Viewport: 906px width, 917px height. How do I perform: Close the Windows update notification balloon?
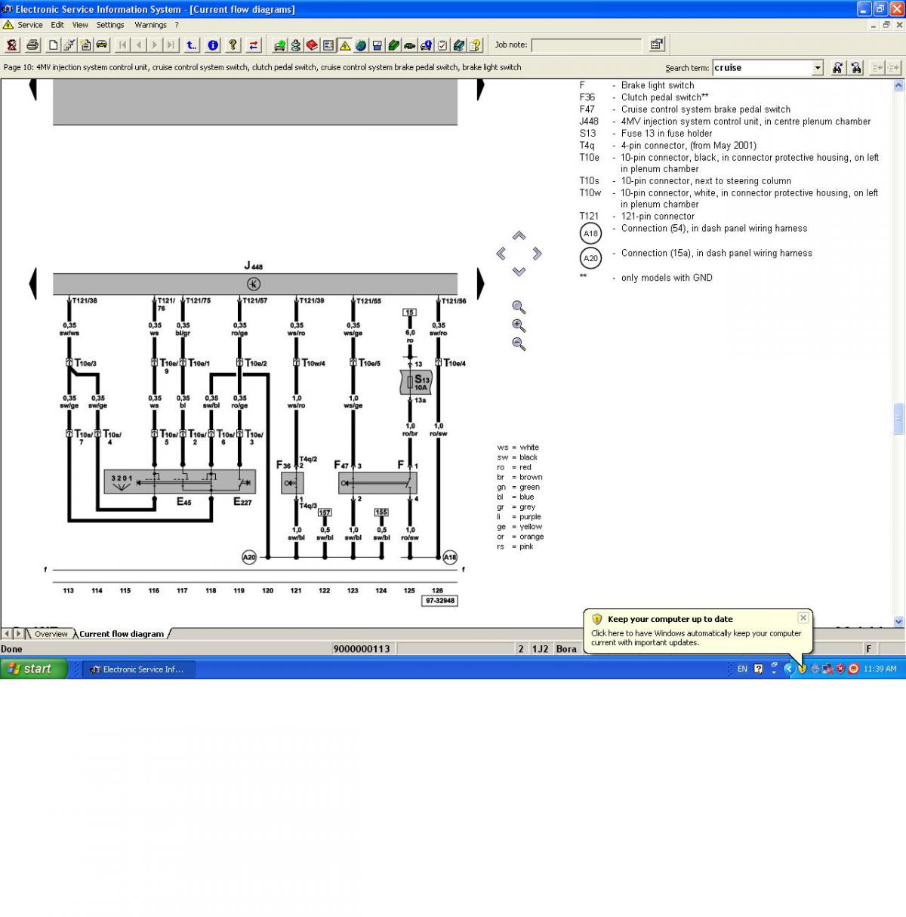tap(803, 618)
